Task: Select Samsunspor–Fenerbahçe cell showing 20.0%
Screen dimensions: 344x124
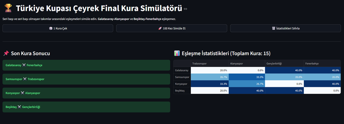Action: pyautogui.click(x=322, y=77)
